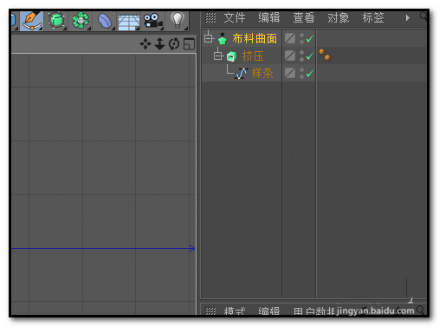This screenshot has width=439, height=327.
Task: Open the subdivision surface generator icon
Action: click(x=56, y=21)
